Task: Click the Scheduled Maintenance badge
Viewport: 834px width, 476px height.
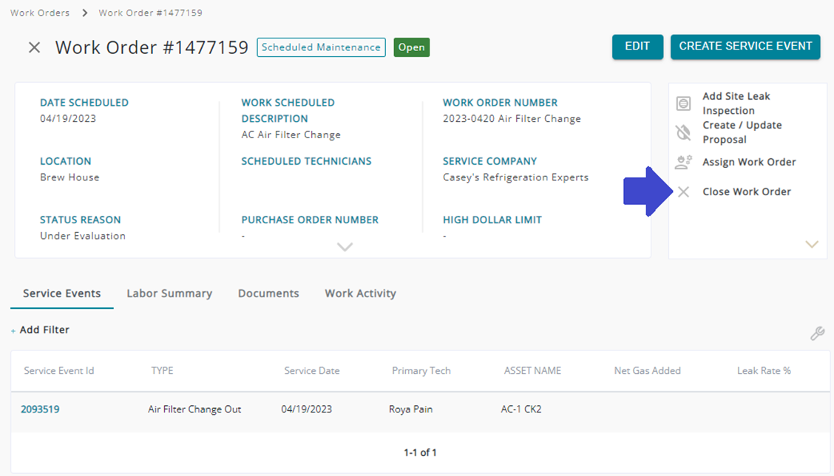Action: (x=322, y=47)
